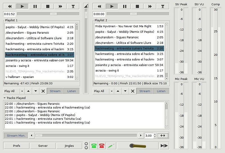This screenshot has width=225, height=153.
Task: Open the Jingles panel
Action: click(x=69, y=146)
